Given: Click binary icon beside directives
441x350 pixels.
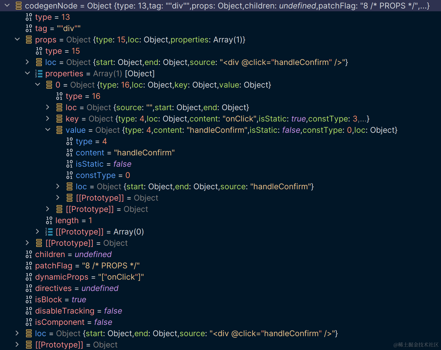Looking at the screenshot, I should click(x=29, y=288).
